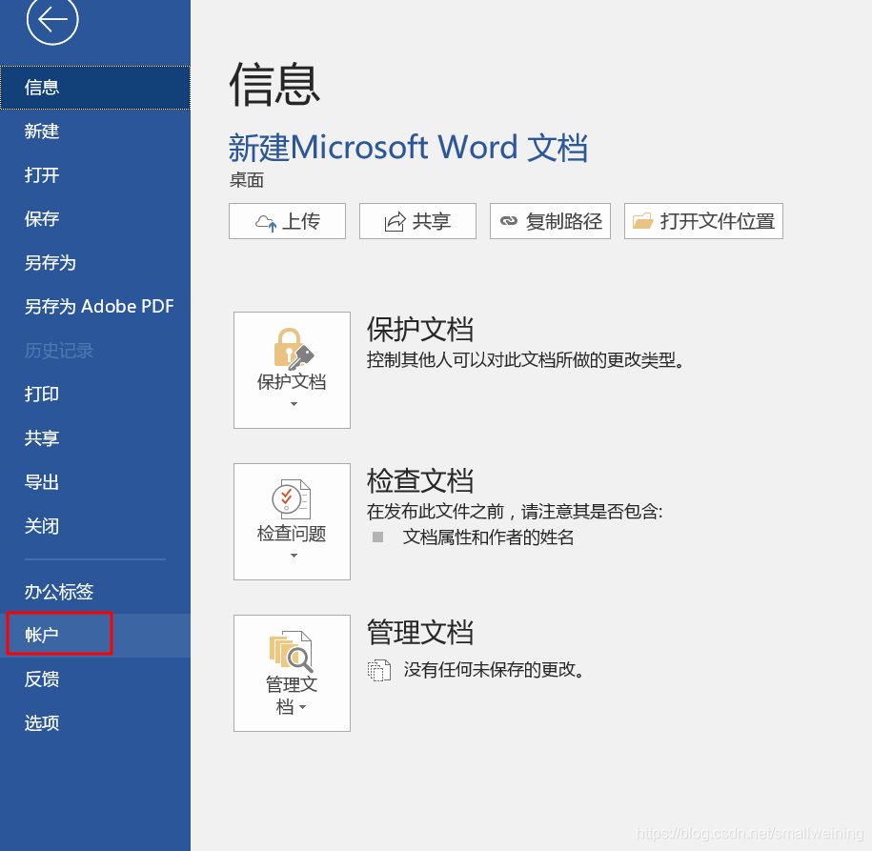Open the 新建 menu item
Screen dimensions: 872x851
(95, 132)
